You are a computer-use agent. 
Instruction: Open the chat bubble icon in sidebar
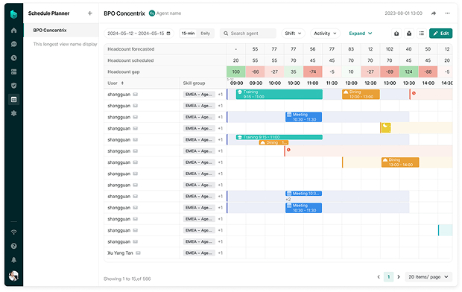tap(13, 44)
